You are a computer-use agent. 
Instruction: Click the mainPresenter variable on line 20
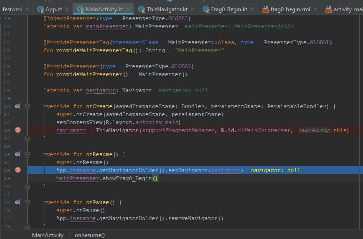tap(107, 27)
